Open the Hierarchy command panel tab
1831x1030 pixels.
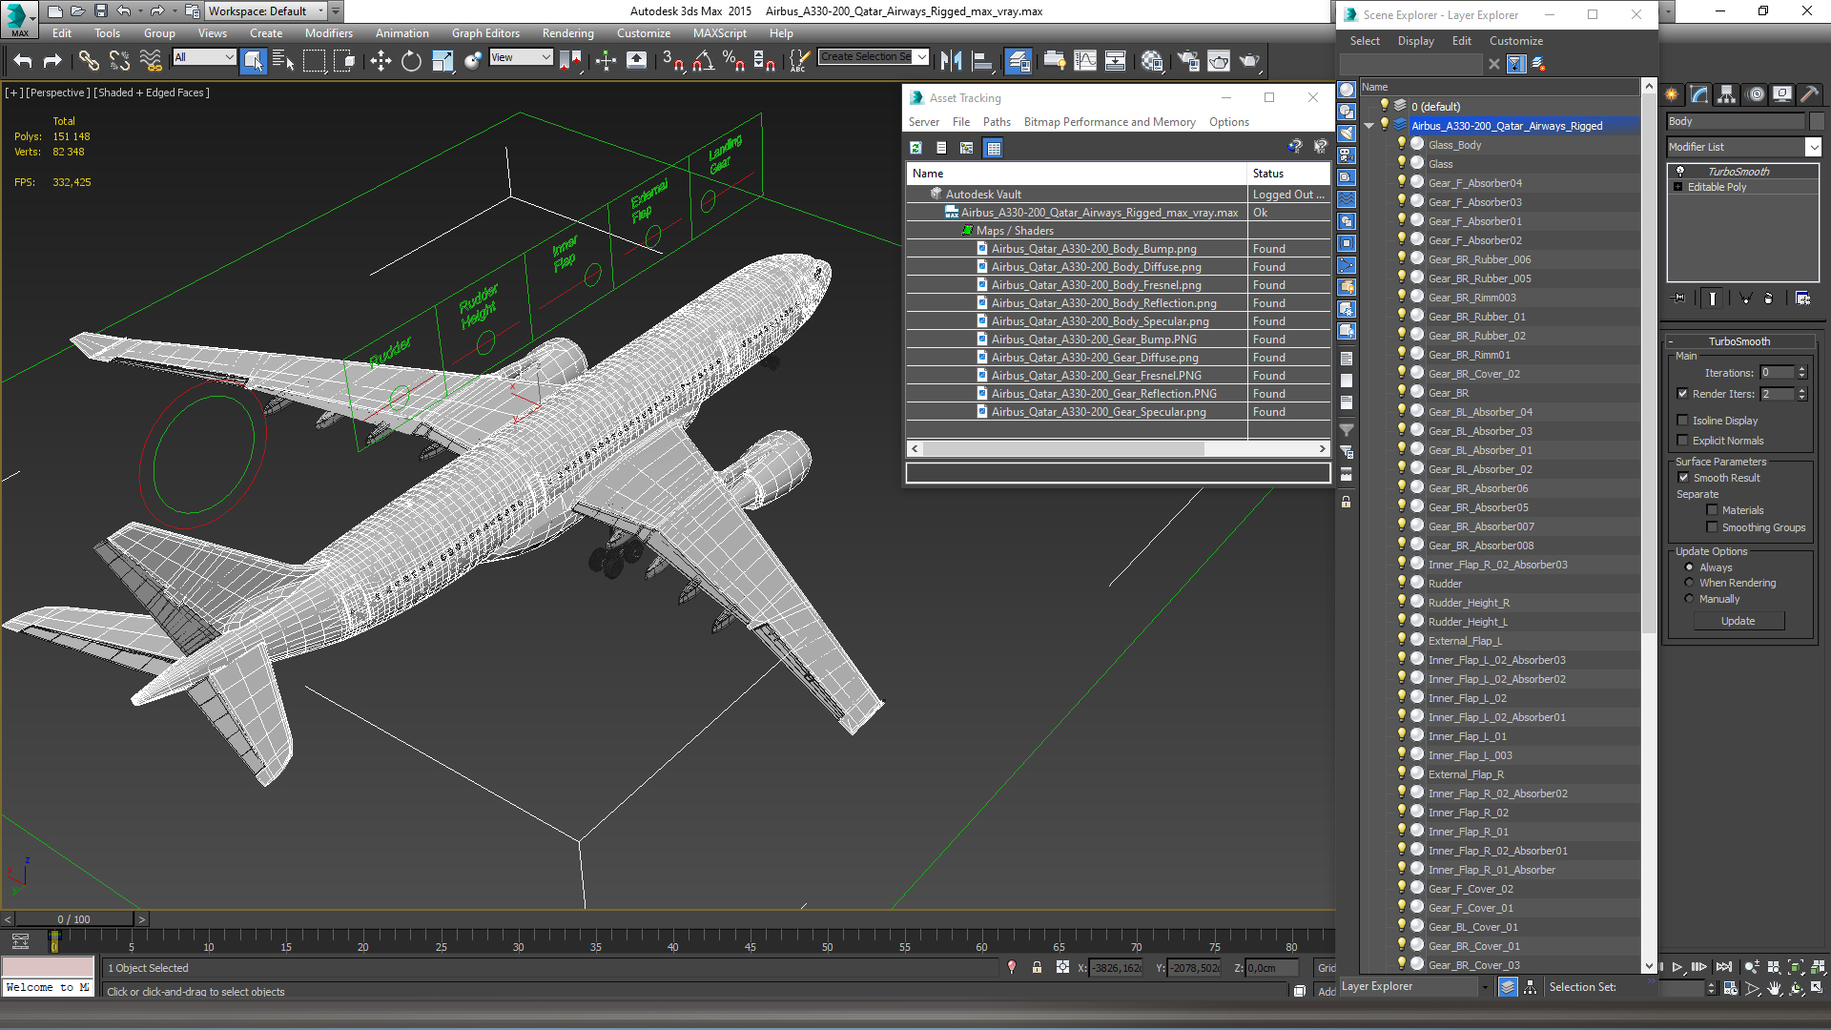coord(1726,94)
